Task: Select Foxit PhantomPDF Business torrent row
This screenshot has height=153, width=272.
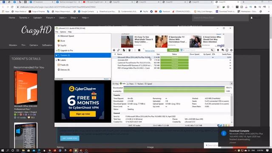Action: pyautogui.click(x=173, y=65)
